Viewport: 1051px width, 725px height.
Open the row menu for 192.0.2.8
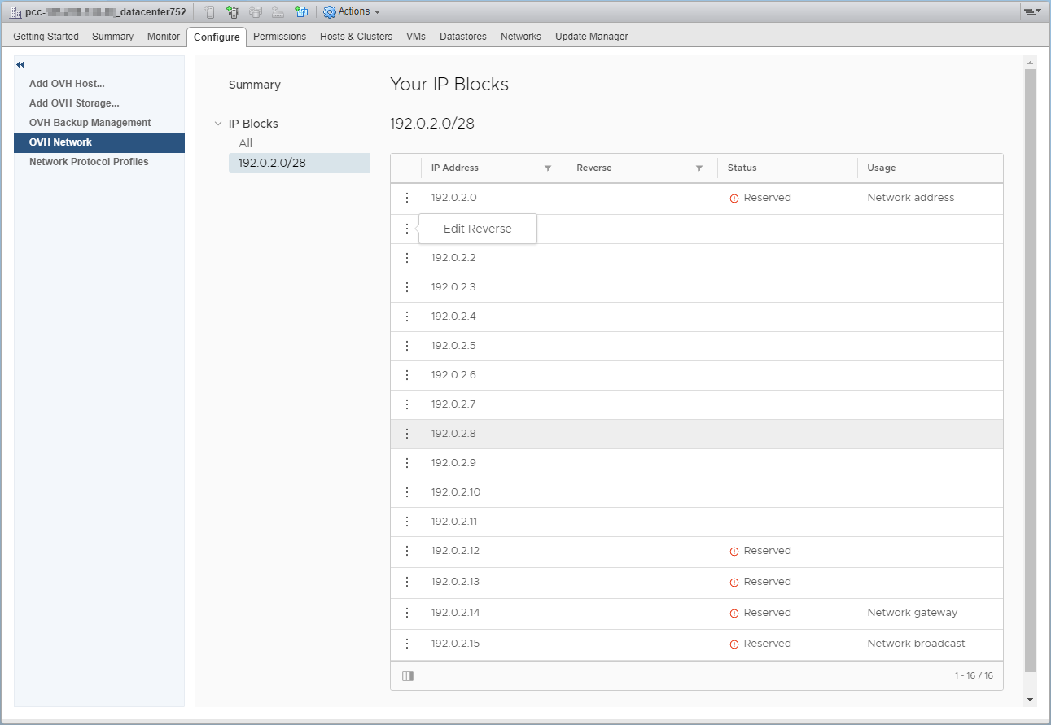point(407,434)
